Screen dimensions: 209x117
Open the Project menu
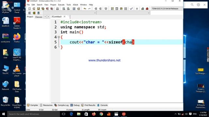(53, 5)
